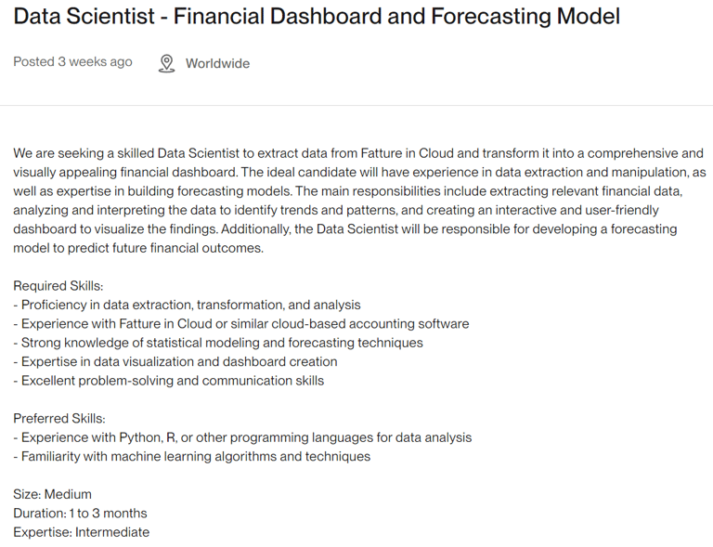
Task: Click the Experience with Python, R bullet
Action: pyautogui.click(x=242, y=437)
